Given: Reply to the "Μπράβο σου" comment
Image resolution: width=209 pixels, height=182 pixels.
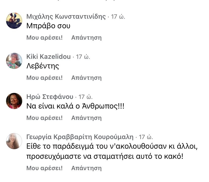Looking at the screenshot, I should click(x=86, y=38).
